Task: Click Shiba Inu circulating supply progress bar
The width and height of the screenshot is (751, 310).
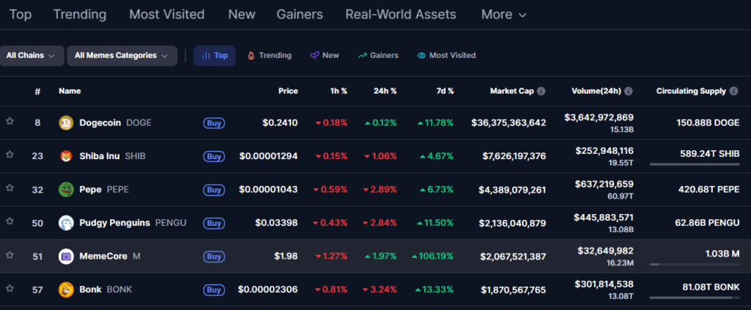Action: coord(695,164)
